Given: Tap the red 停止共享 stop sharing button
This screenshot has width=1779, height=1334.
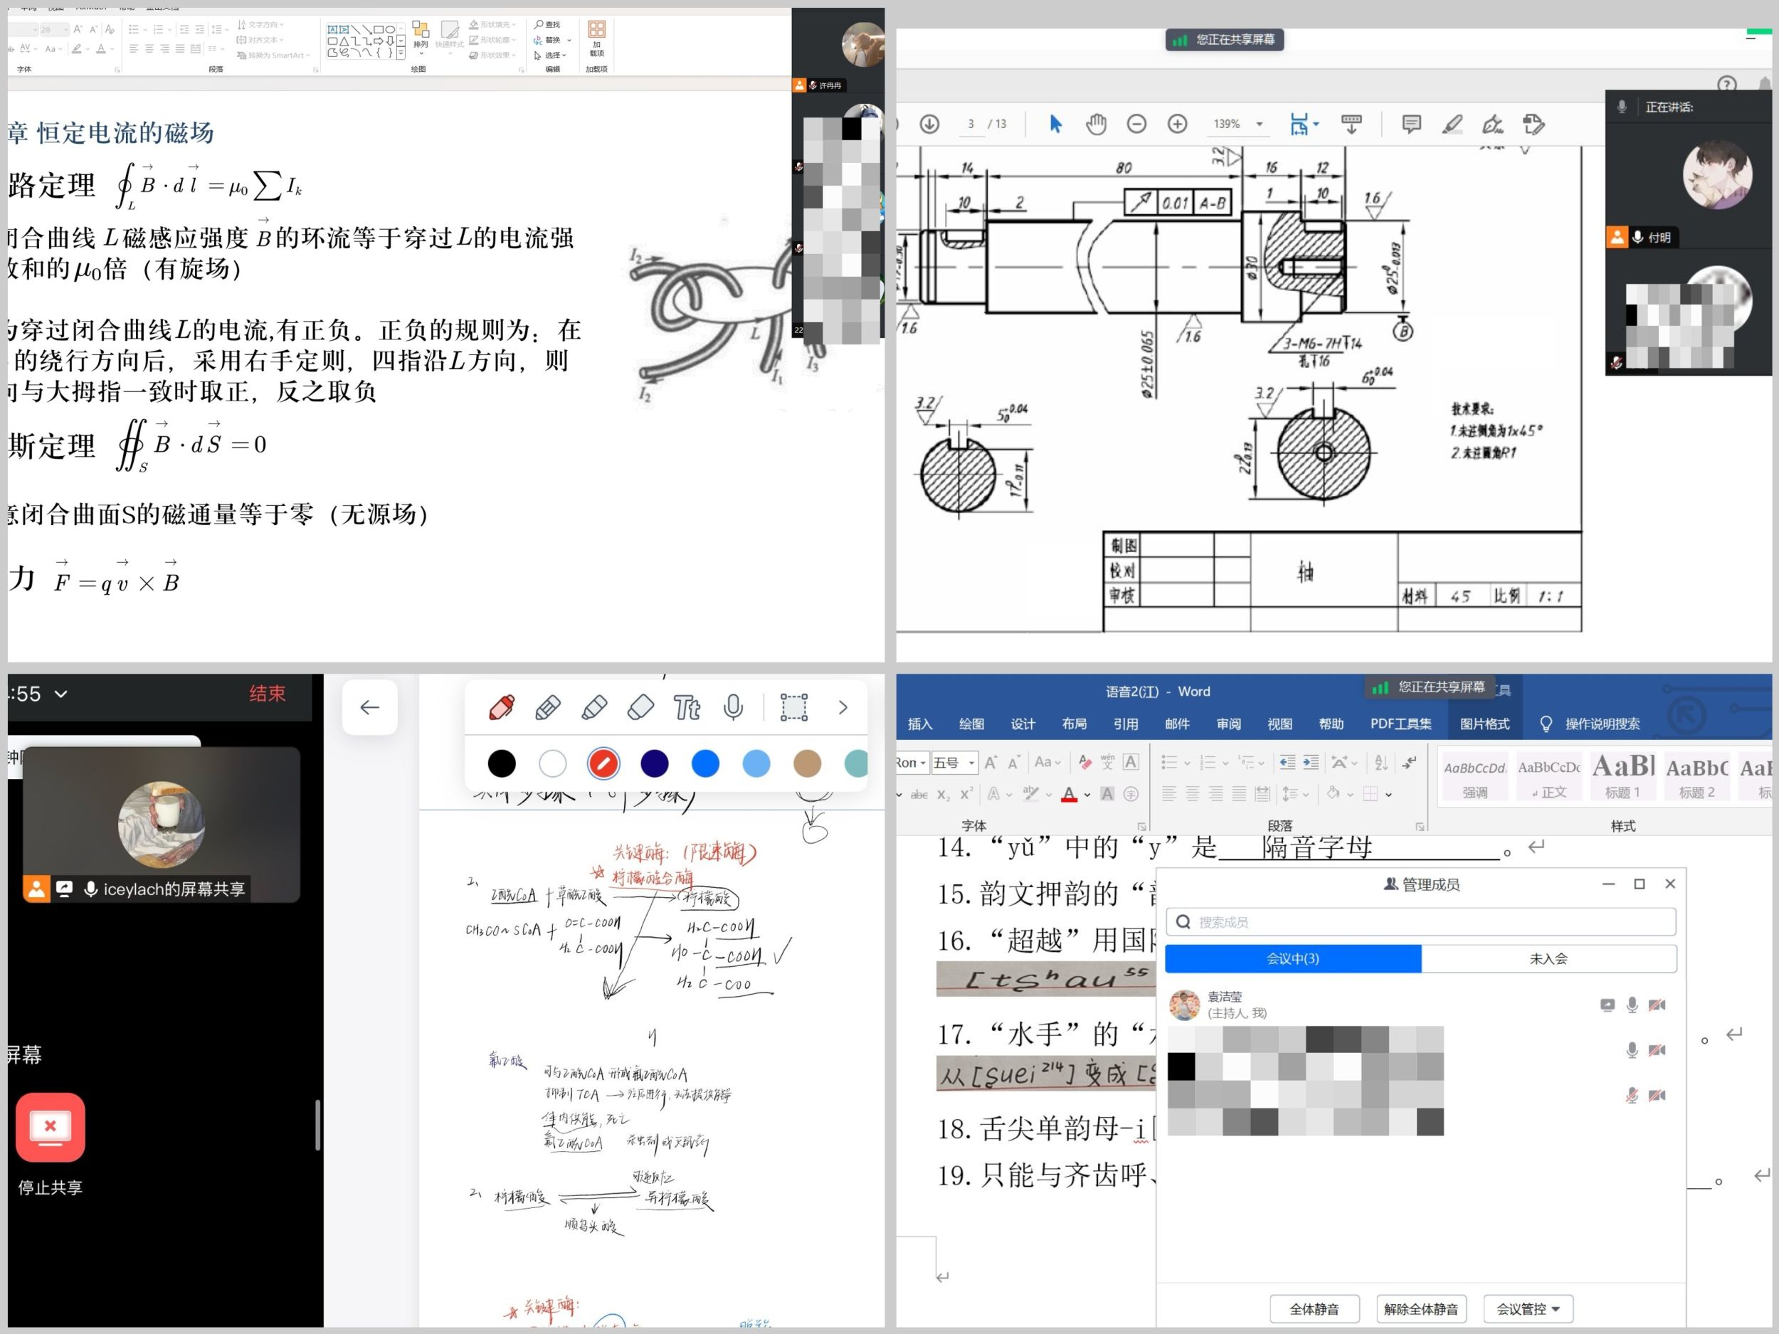Looking at the screenshot, I should click(x=50, y=1128).
